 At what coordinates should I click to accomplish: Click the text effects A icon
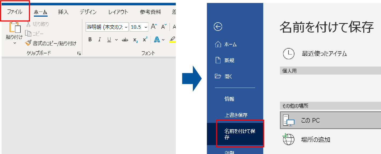pyautogui.click(x=157, y=40)
